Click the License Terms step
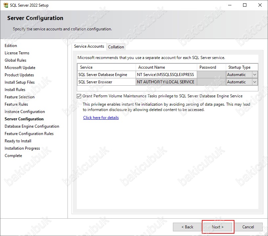The width and height of the screenshot is (268, 236). click(17, 53)
